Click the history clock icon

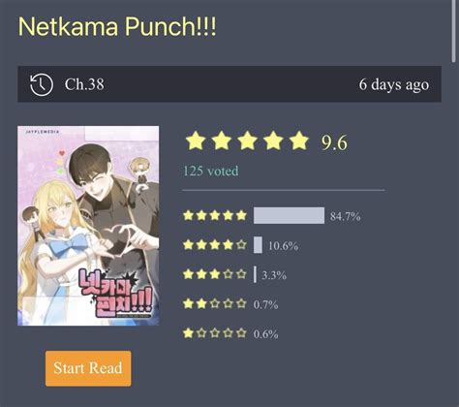42,84
